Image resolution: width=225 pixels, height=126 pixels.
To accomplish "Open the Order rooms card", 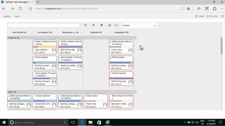I will coord(96,101).
